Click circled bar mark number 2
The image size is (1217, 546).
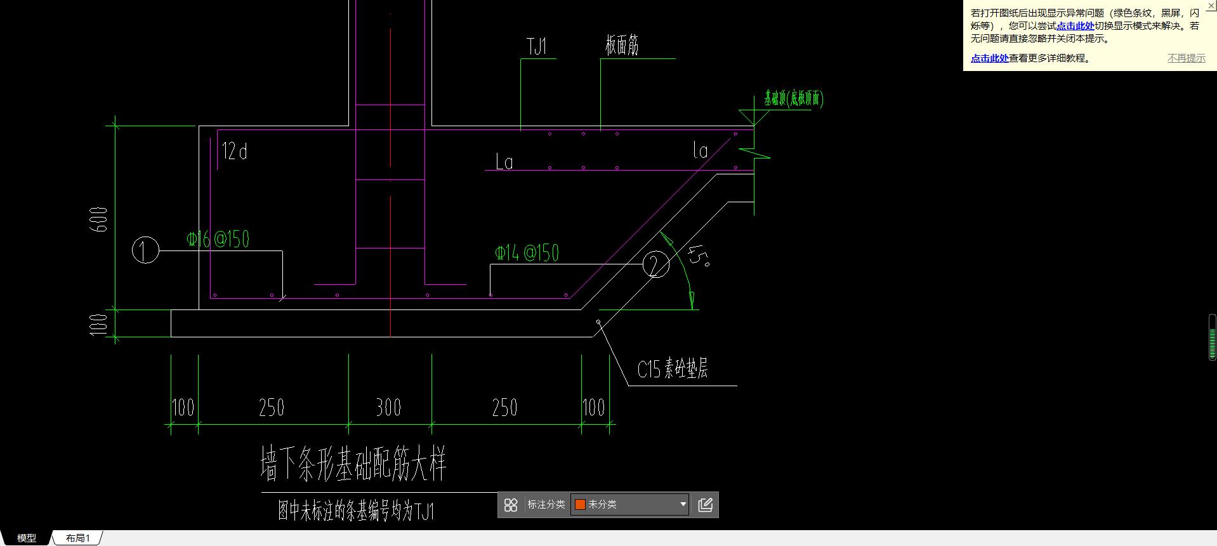(655, 264)
